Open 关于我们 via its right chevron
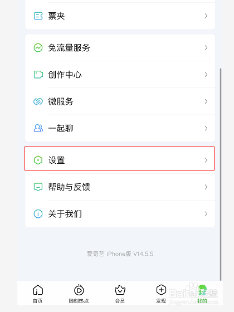The height and width of the screenshot is (312, 234). click(x=206, y=214)
